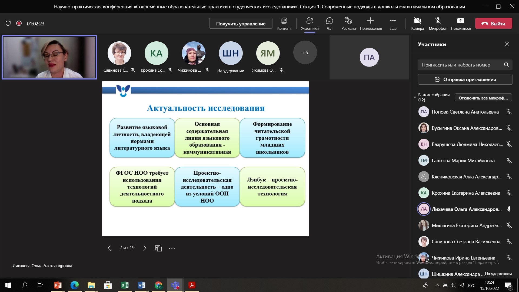Click Share screen icon
The image size is (519, 292).
point(460,21)
